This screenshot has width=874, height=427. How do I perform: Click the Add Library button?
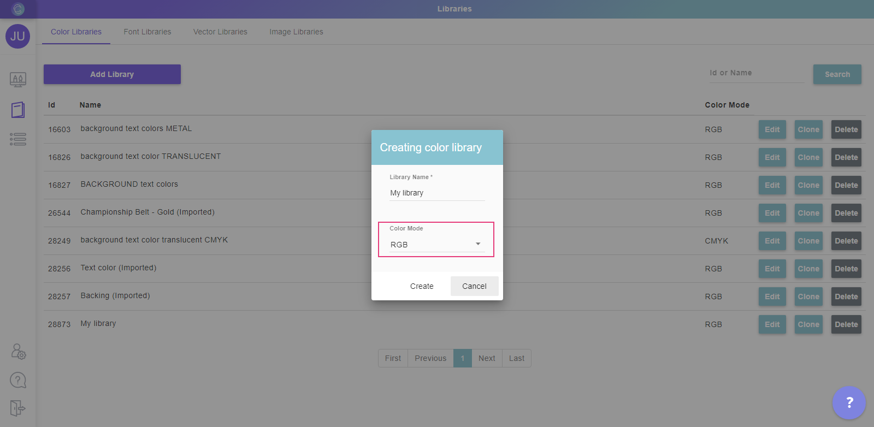112,74
